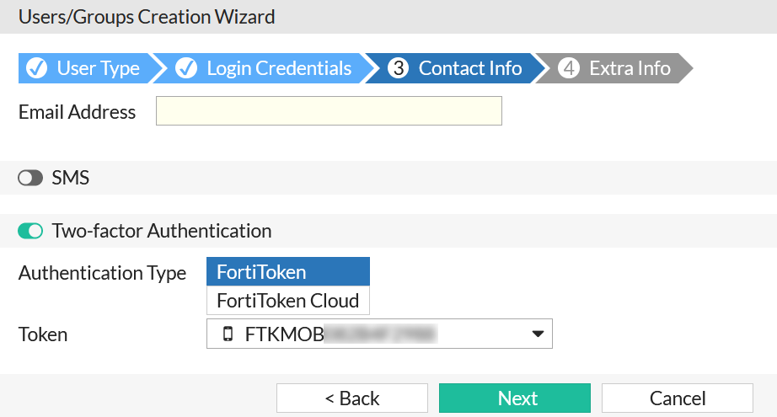Click the mobile phone icon in Token field
777x417 pixels.
click(228, 334)
